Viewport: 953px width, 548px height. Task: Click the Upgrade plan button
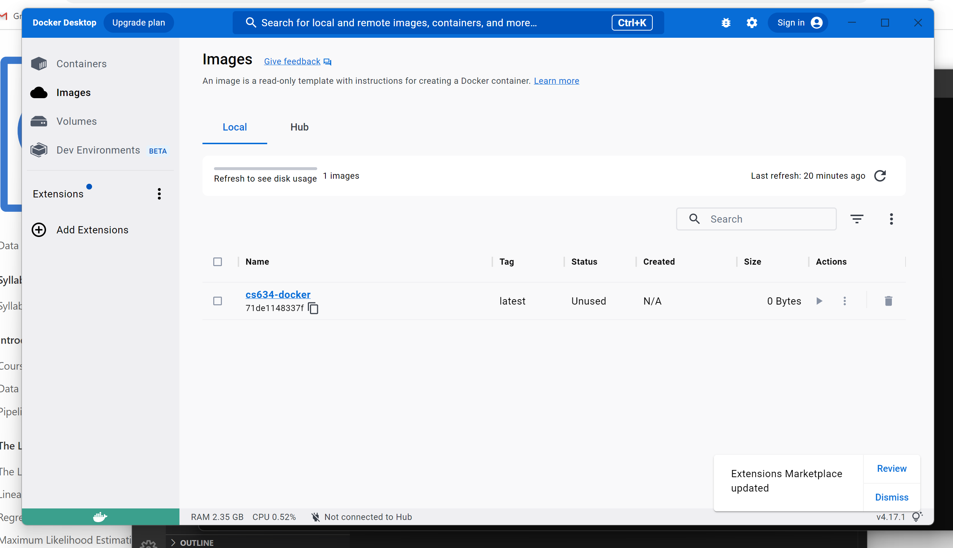(x=138, y=23)
